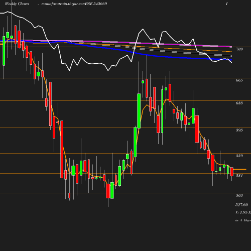The width and height of the screenshot is (251, 251).
Task: Click the 503 price axis label
Action: (239, 195)
